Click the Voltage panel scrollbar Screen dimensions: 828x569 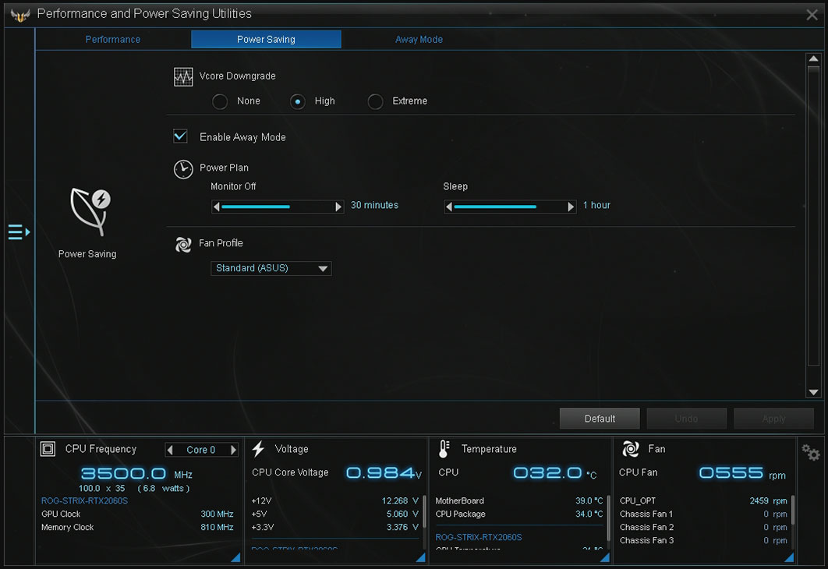pos(424,511)
